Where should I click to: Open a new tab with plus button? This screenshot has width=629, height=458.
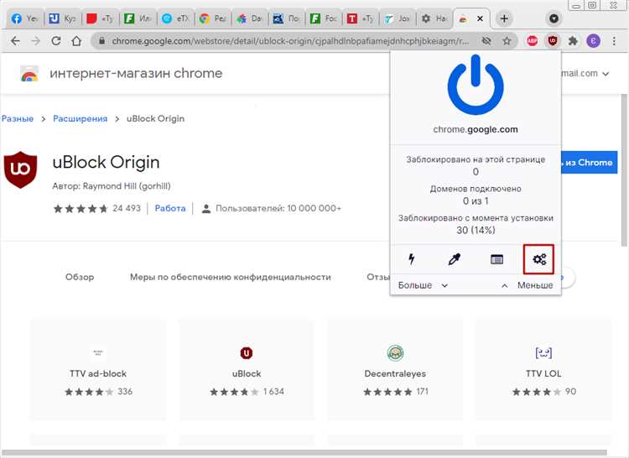pos(504,18)
